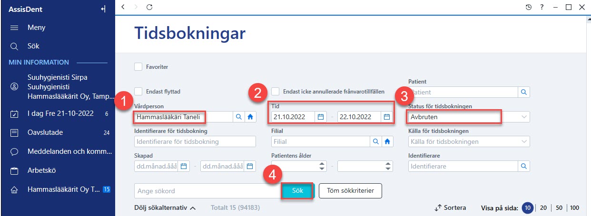The height and width of the screenshot is (216, 591).
Task: Click the home icon beside Filial
Action: (387, 141)
